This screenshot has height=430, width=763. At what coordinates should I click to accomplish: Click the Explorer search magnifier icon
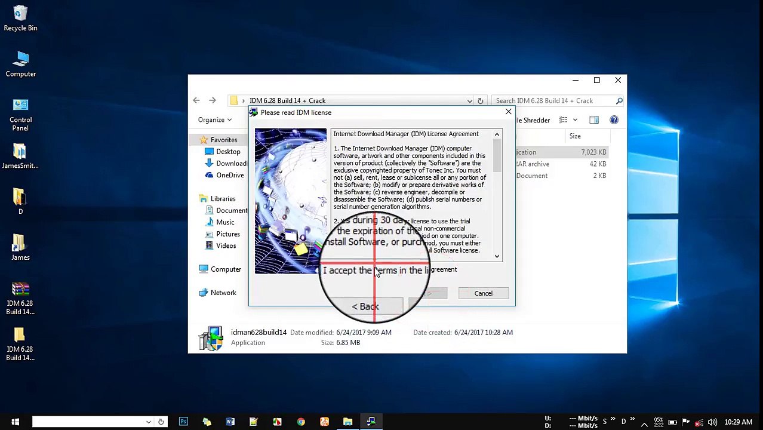[619, 101]
